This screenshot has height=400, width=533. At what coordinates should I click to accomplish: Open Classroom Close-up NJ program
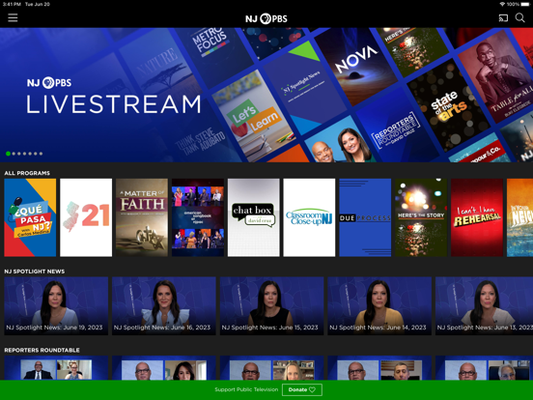(309, 217)
